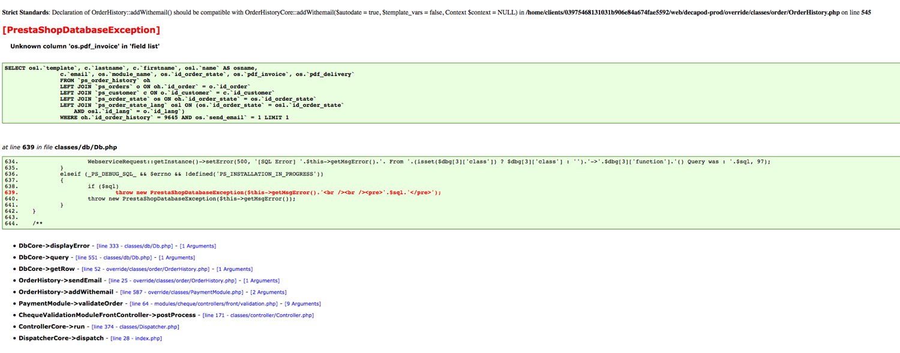The image size is (900, 353).
Task: Click the PaymentModule->validateOrder stack entry name
Action: pos(71,303)
